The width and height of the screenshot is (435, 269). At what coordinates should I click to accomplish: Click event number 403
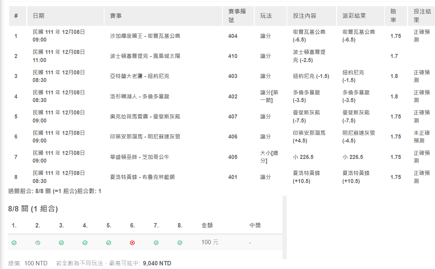[233, 76]
